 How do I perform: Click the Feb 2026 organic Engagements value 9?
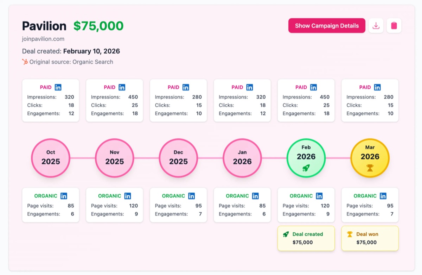coord(328,214)
